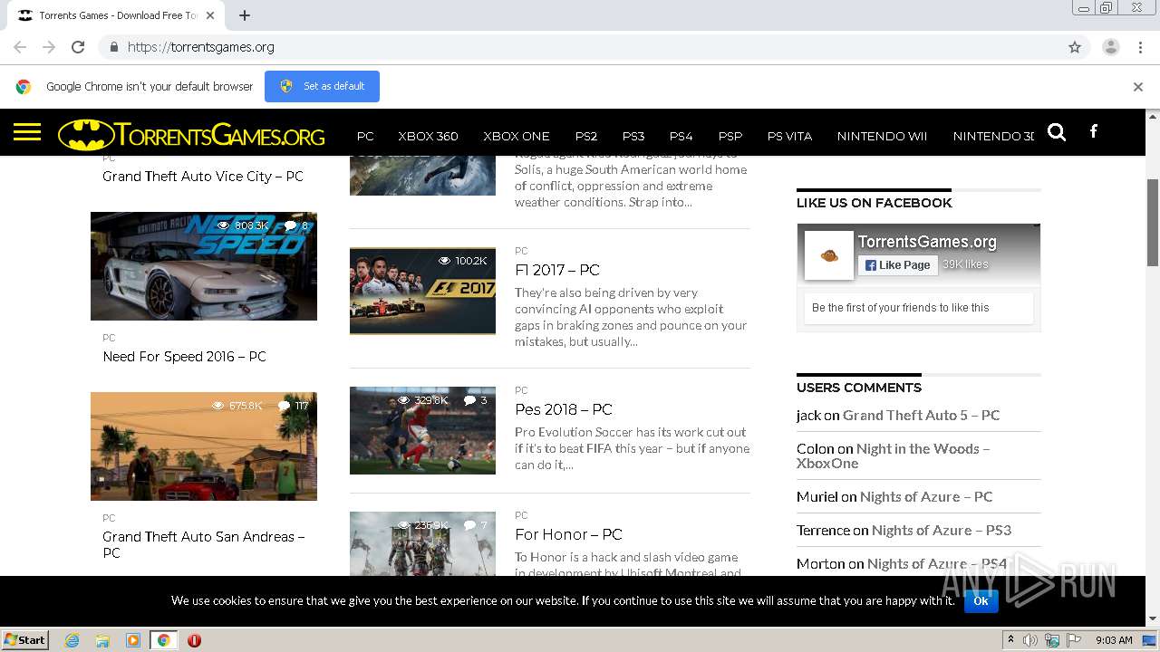Click the Pes 2018 thumbnail image
The width and height of the screenshot is (1160, 652).
pyautogui.click(x=422, y=430)
